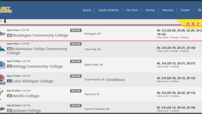Click the GRCC Raiders logo
The height and width of the screenshot is (114, 202).
6,10
